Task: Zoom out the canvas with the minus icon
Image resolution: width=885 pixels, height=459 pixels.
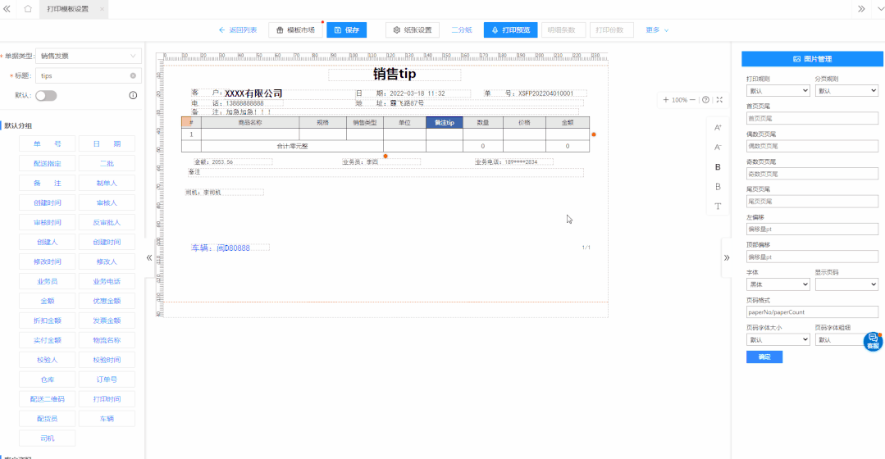Action: tap(692, 100)
